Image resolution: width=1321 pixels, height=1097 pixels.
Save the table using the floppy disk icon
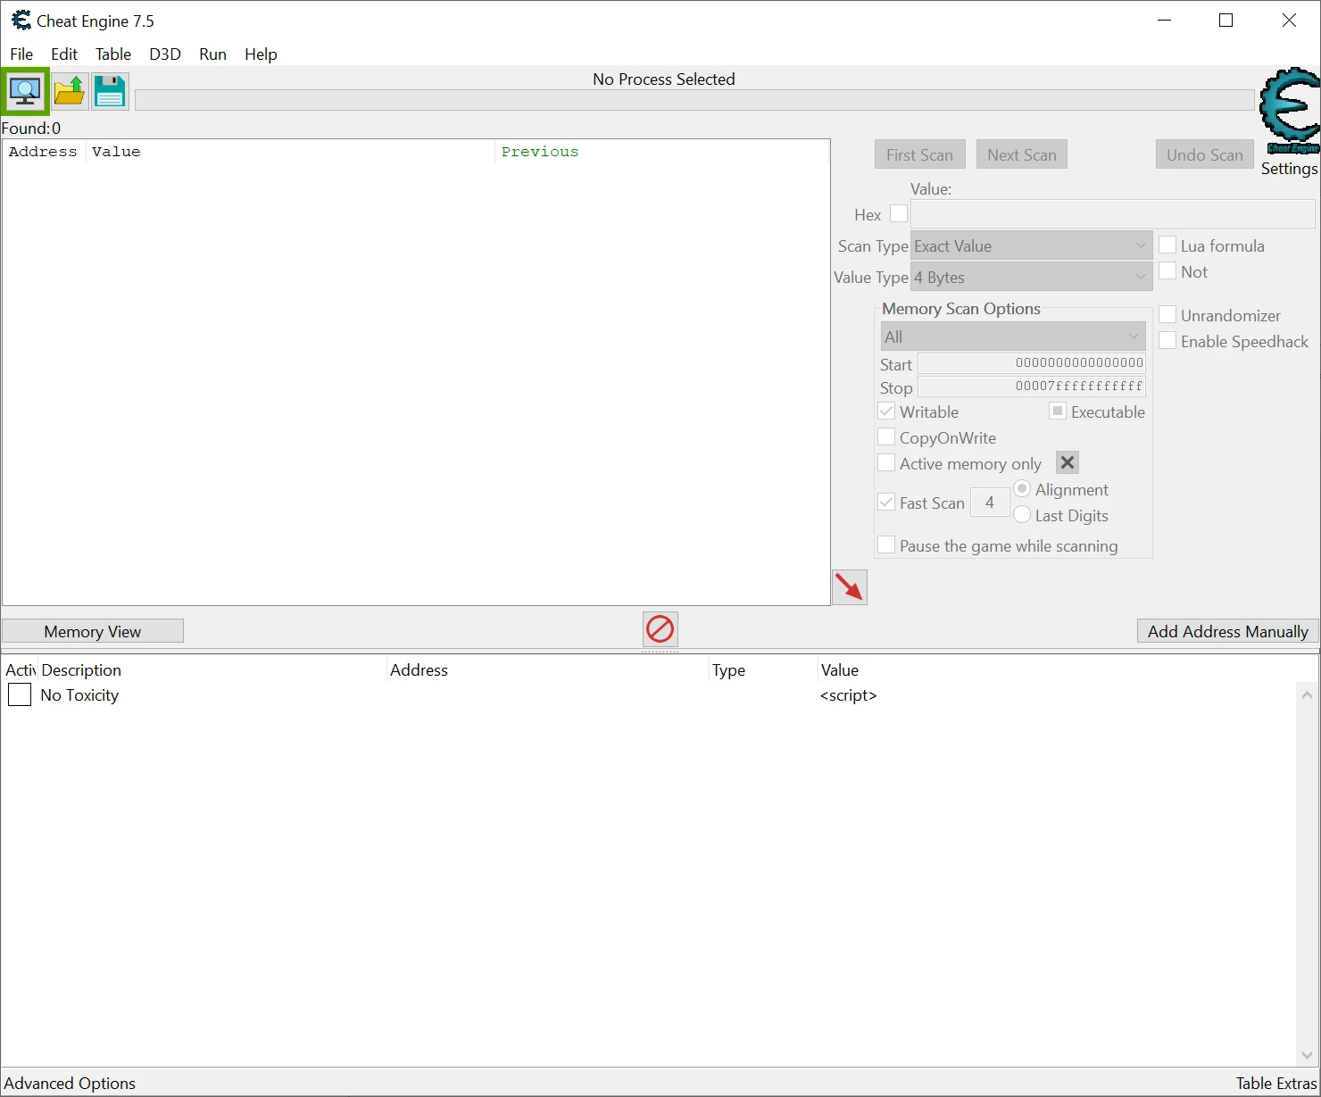(x=110, y=91)
